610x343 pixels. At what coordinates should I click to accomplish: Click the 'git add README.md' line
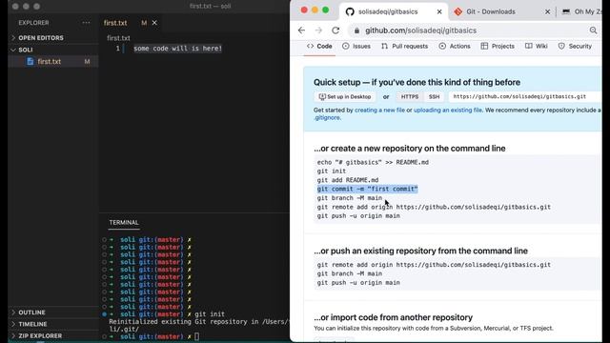click(x=348, y=180)
